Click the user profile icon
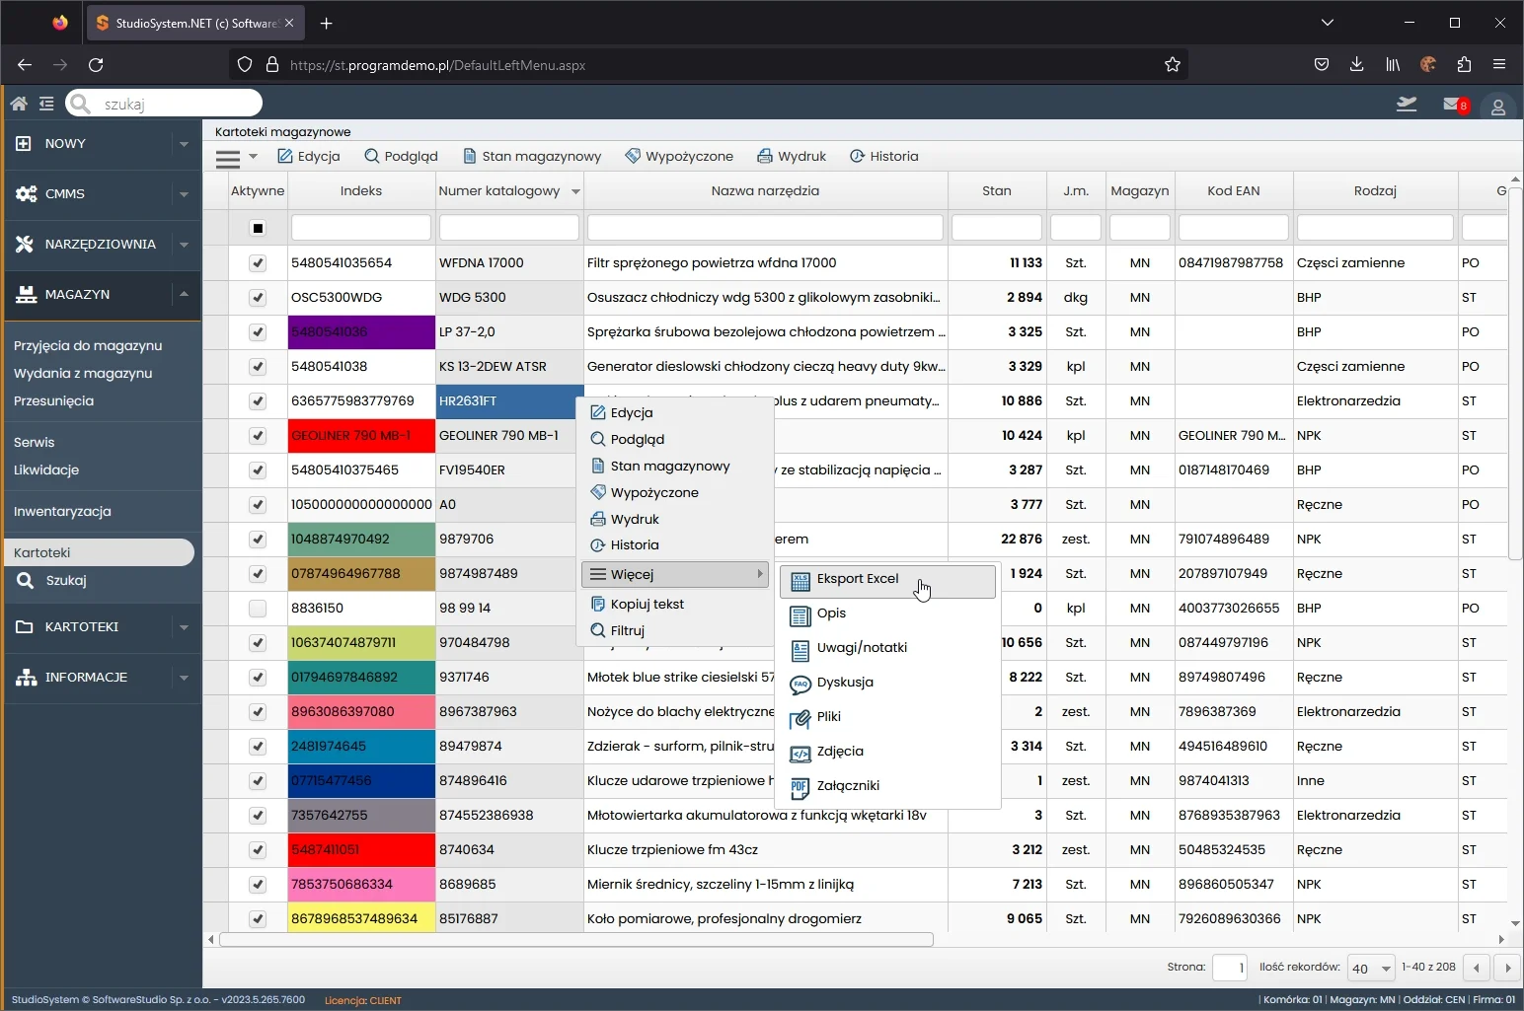The image size is (1524, 1011). pos(1497,107)
